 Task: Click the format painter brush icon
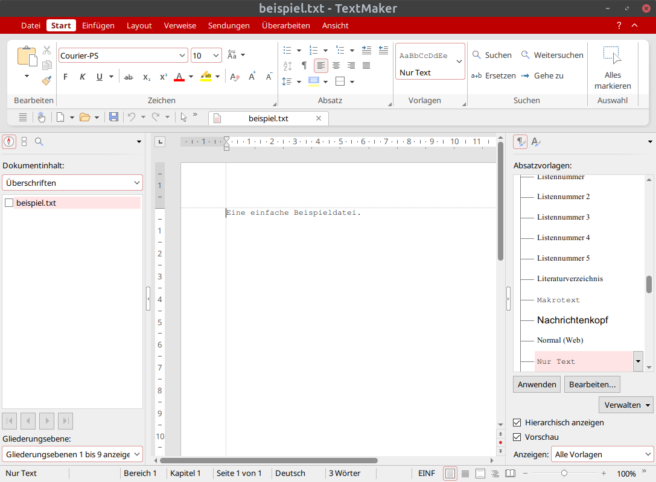click(x=46, y=80)
